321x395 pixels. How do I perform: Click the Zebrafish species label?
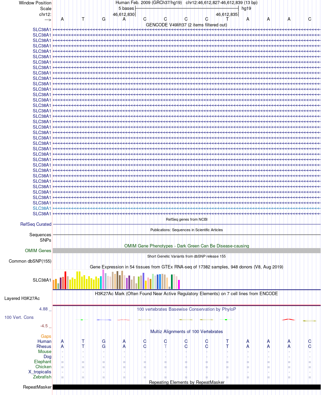click(x=42, y=377)
